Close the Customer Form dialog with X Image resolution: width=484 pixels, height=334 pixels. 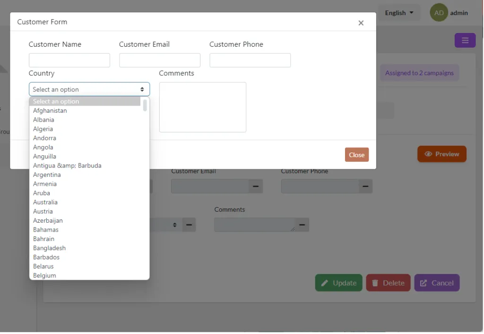click(x=361, y=23)
